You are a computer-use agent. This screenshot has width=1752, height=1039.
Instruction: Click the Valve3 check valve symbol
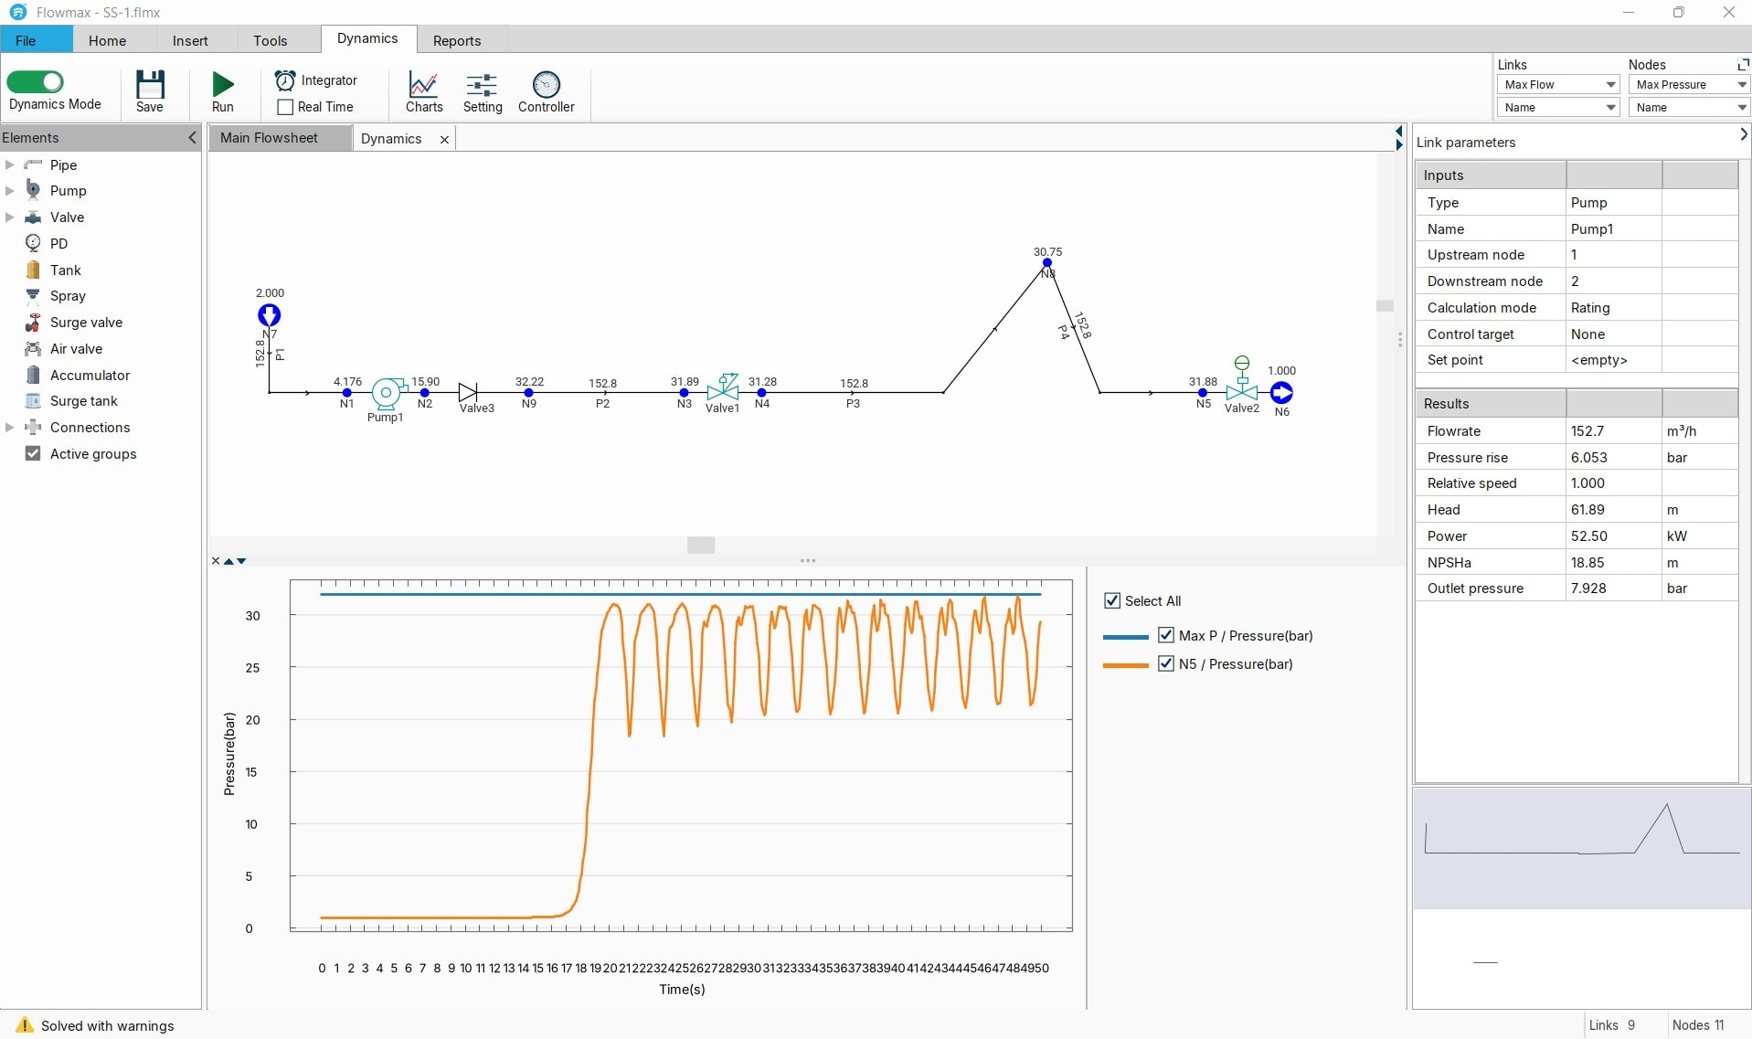point(468,393)
